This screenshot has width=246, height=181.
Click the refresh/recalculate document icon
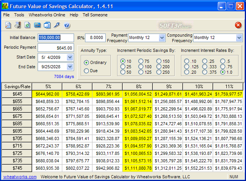tap(27, 25)
